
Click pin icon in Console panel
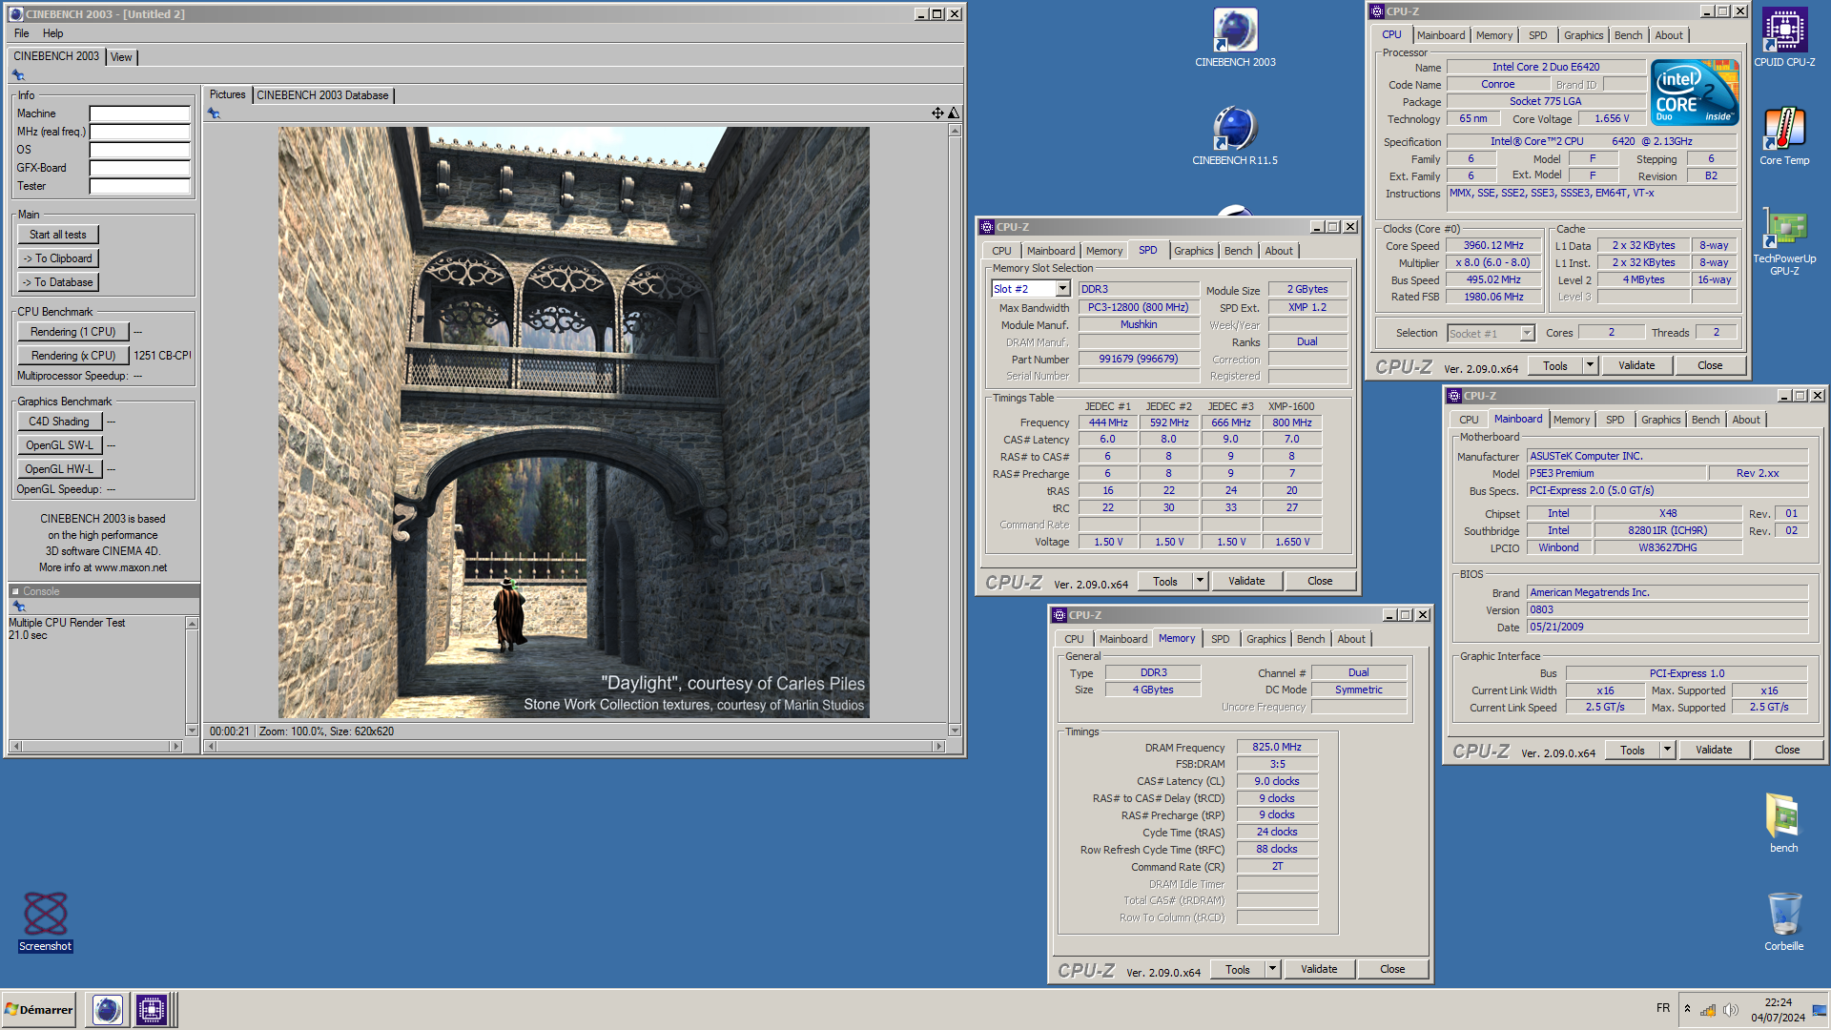point(18,607)
